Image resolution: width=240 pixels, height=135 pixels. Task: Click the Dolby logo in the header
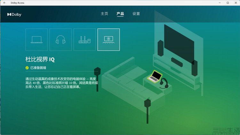[x=14, y=14]
